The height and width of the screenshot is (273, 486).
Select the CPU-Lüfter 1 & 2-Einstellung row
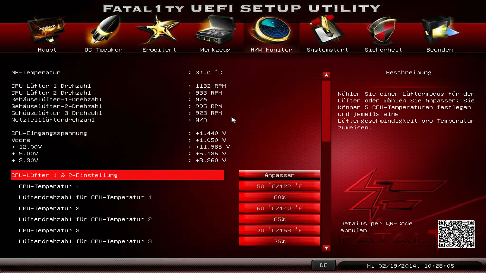pyautogui.click(x=117, y=175)
